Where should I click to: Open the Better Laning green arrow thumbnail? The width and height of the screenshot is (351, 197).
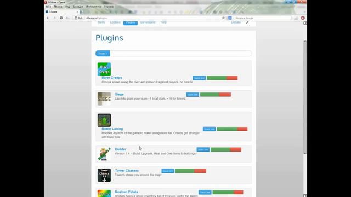point(104,120)
